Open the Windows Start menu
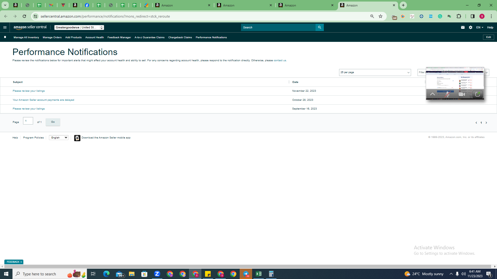Screen dimensions: 497x279 click(6, 274)
